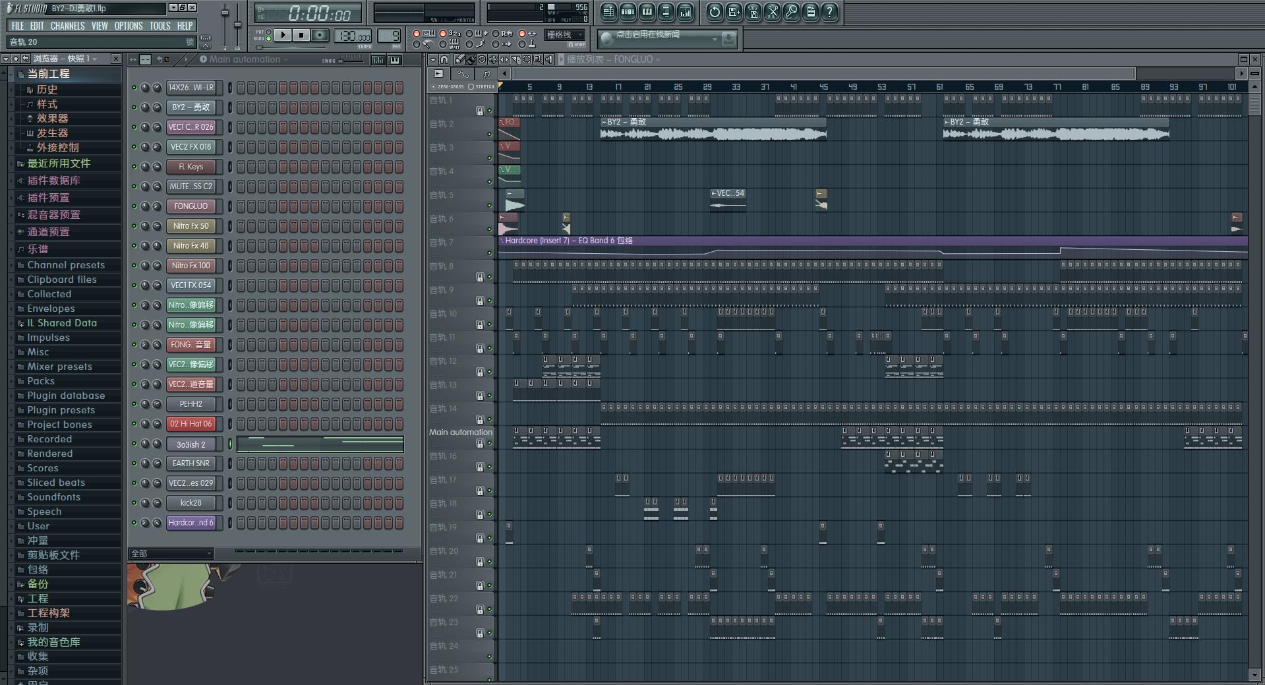Select the MUTE..SS C2 channel button
The height and width of the screenshot is (685, 1265).
(x=191, y=187)
